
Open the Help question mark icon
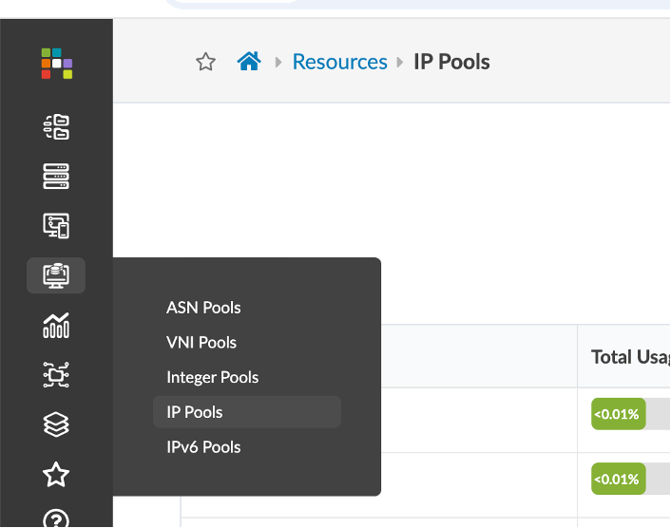click(x=56, y=519)
